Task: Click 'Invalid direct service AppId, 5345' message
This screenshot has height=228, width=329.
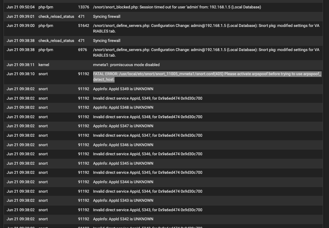Action: tap(148, 172)
